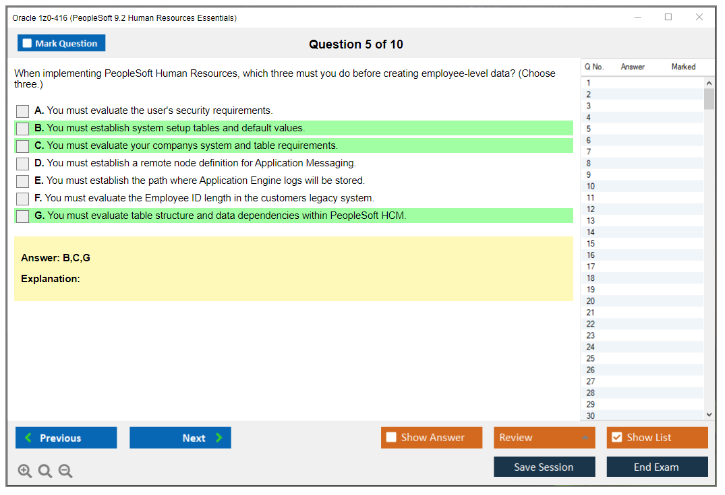Click the checkbox icon inside Show Answer button
Screen dimensions: 725x495
click(x=391, y=437)
